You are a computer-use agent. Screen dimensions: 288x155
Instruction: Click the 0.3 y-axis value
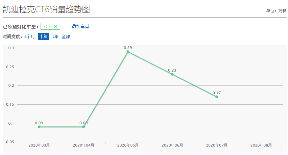[11, 48]
